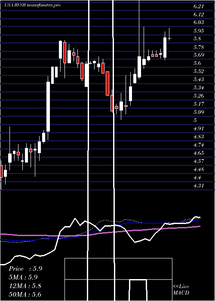Click the 5.26 price axis label
The image size is (215, 301).
click(x=199, y=96)
